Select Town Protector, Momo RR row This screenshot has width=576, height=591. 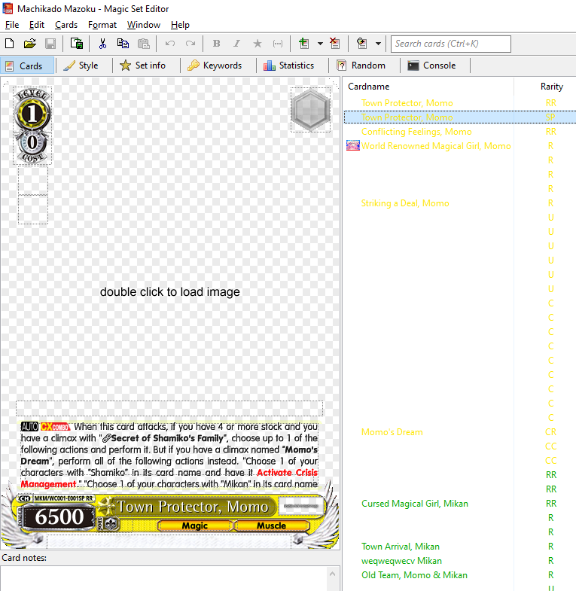pyautogui.click(x=460, y=103)
